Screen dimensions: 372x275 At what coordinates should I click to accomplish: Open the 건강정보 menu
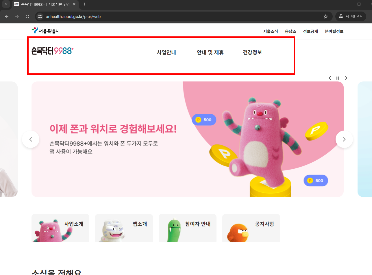coord(252,52)
